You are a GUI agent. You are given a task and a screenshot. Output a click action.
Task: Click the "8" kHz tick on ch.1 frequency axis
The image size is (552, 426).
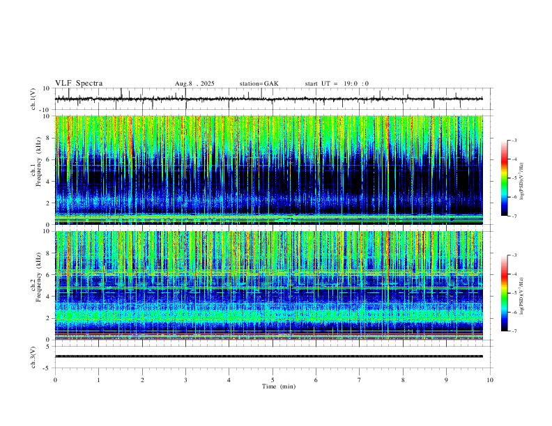[49, 138]
